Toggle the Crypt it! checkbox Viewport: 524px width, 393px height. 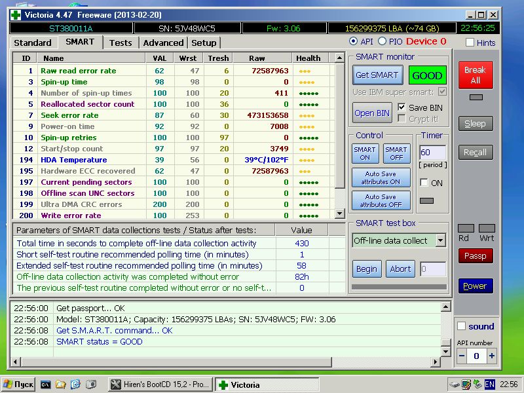click(x=402, y=119)
